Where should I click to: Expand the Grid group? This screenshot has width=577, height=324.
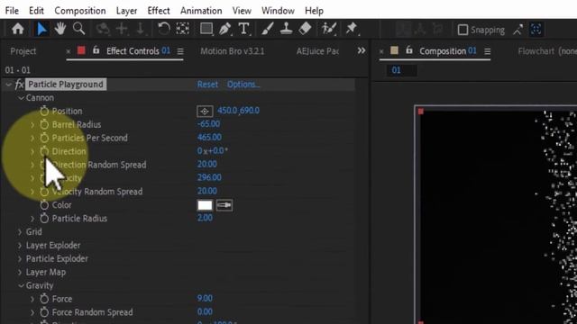pos(20,232)
